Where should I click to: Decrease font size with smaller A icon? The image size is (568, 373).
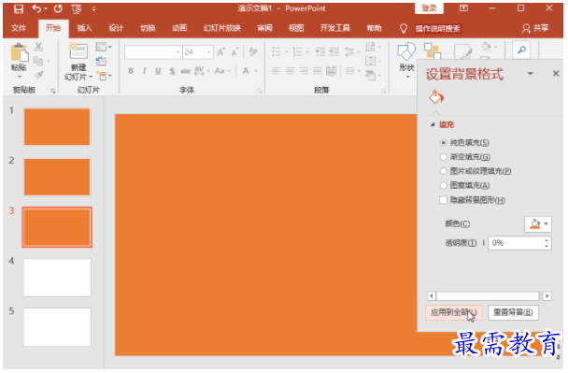click(x=234, y=52)
